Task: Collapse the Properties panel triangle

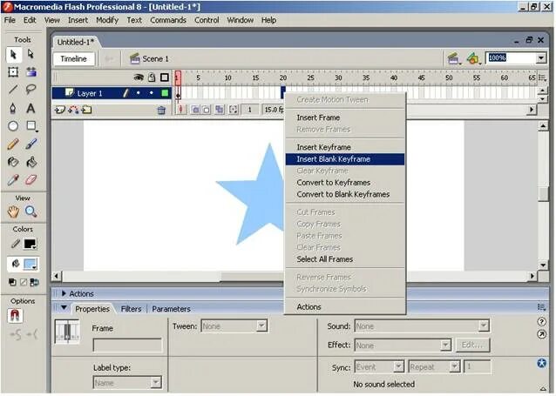Action: click(x=64, y=308)
